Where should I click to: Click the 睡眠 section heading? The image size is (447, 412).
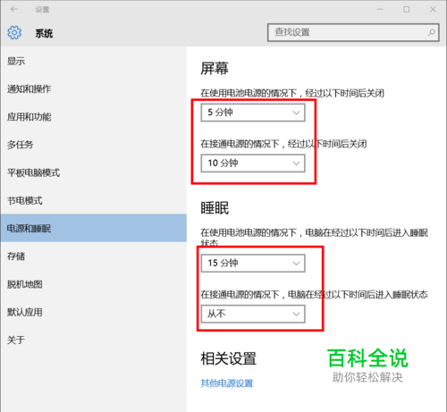(215, 208)
